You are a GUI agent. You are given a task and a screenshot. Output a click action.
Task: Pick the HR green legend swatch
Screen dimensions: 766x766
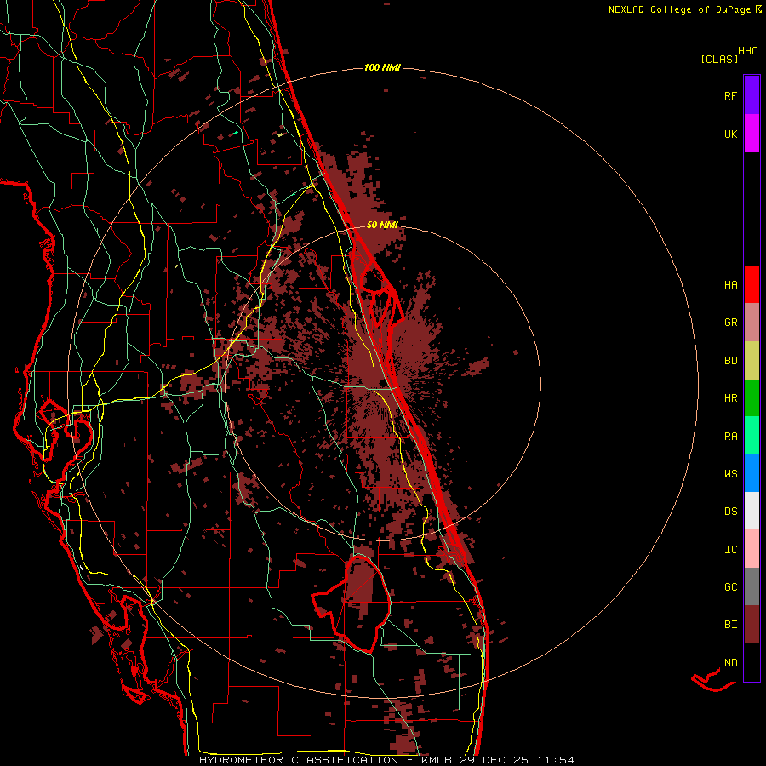pyautogui.click(x=752, y=398)
